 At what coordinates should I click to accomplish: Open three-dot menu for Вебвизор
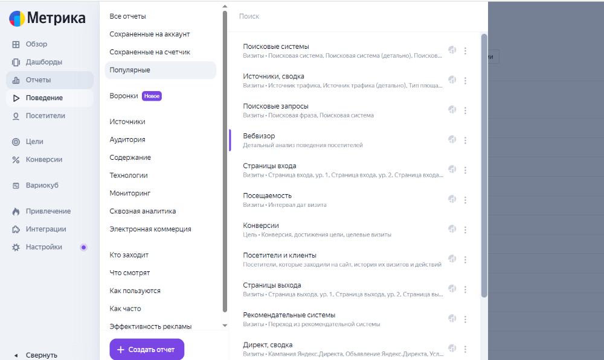pos(465,141)
